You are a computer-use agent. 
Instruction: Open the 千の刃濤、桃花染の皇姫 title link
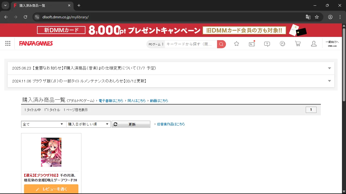(x=51, y=178)
